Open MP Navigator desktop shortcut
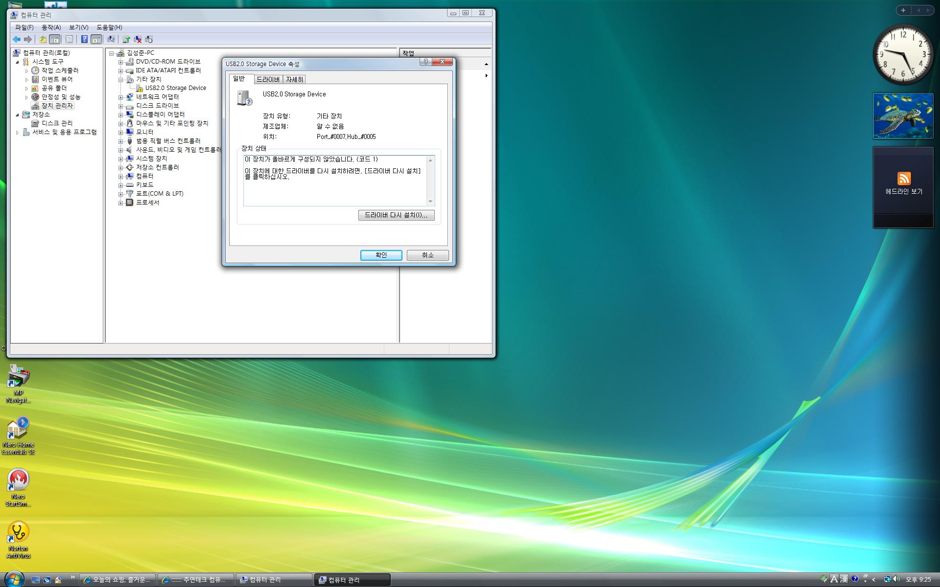The height and width of the screenshot is (587, 940). pos(19,384)
